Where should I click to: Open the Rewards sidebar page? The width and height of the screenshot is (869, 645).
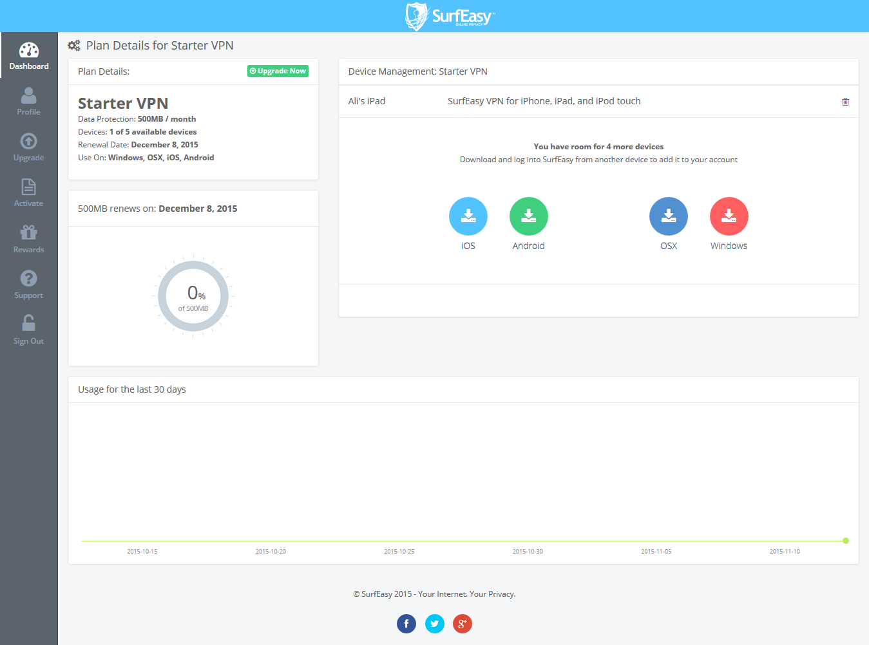point(29,239)
